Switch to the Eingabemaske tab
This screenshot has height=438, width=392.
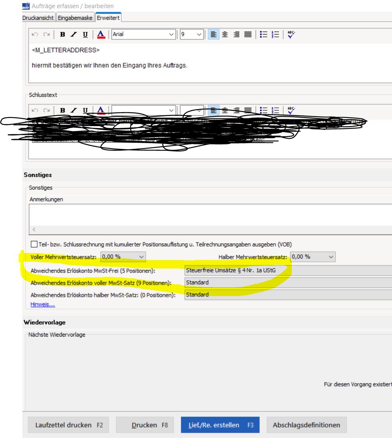pos(75,18)
